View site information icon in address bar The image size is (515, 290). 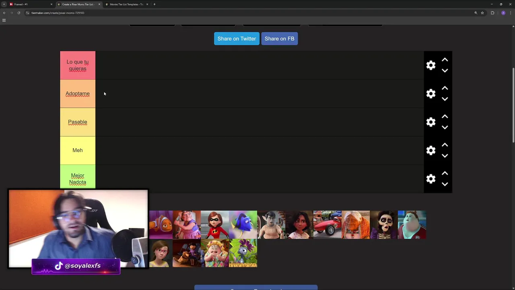[27, 13]
